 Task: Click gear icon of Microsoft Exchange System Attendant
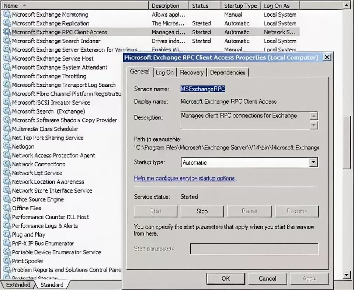7,68
